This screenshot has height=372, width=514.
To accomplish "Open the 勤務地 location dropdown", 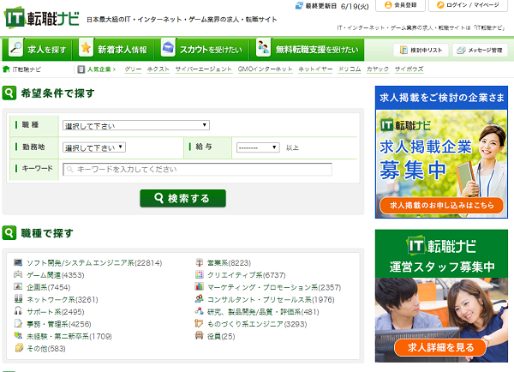I will 95,147.
